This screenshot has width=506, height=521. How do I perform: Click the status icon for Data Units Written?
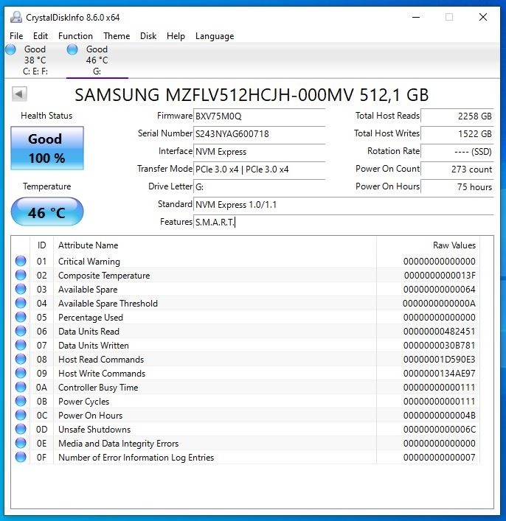[21, 345]
